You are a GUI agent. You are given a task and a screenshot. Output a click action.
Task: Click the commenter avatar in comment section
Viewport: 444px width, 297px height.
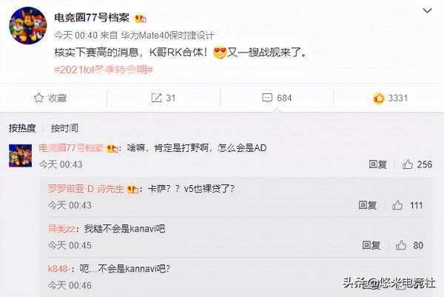(x=20, y=156)
